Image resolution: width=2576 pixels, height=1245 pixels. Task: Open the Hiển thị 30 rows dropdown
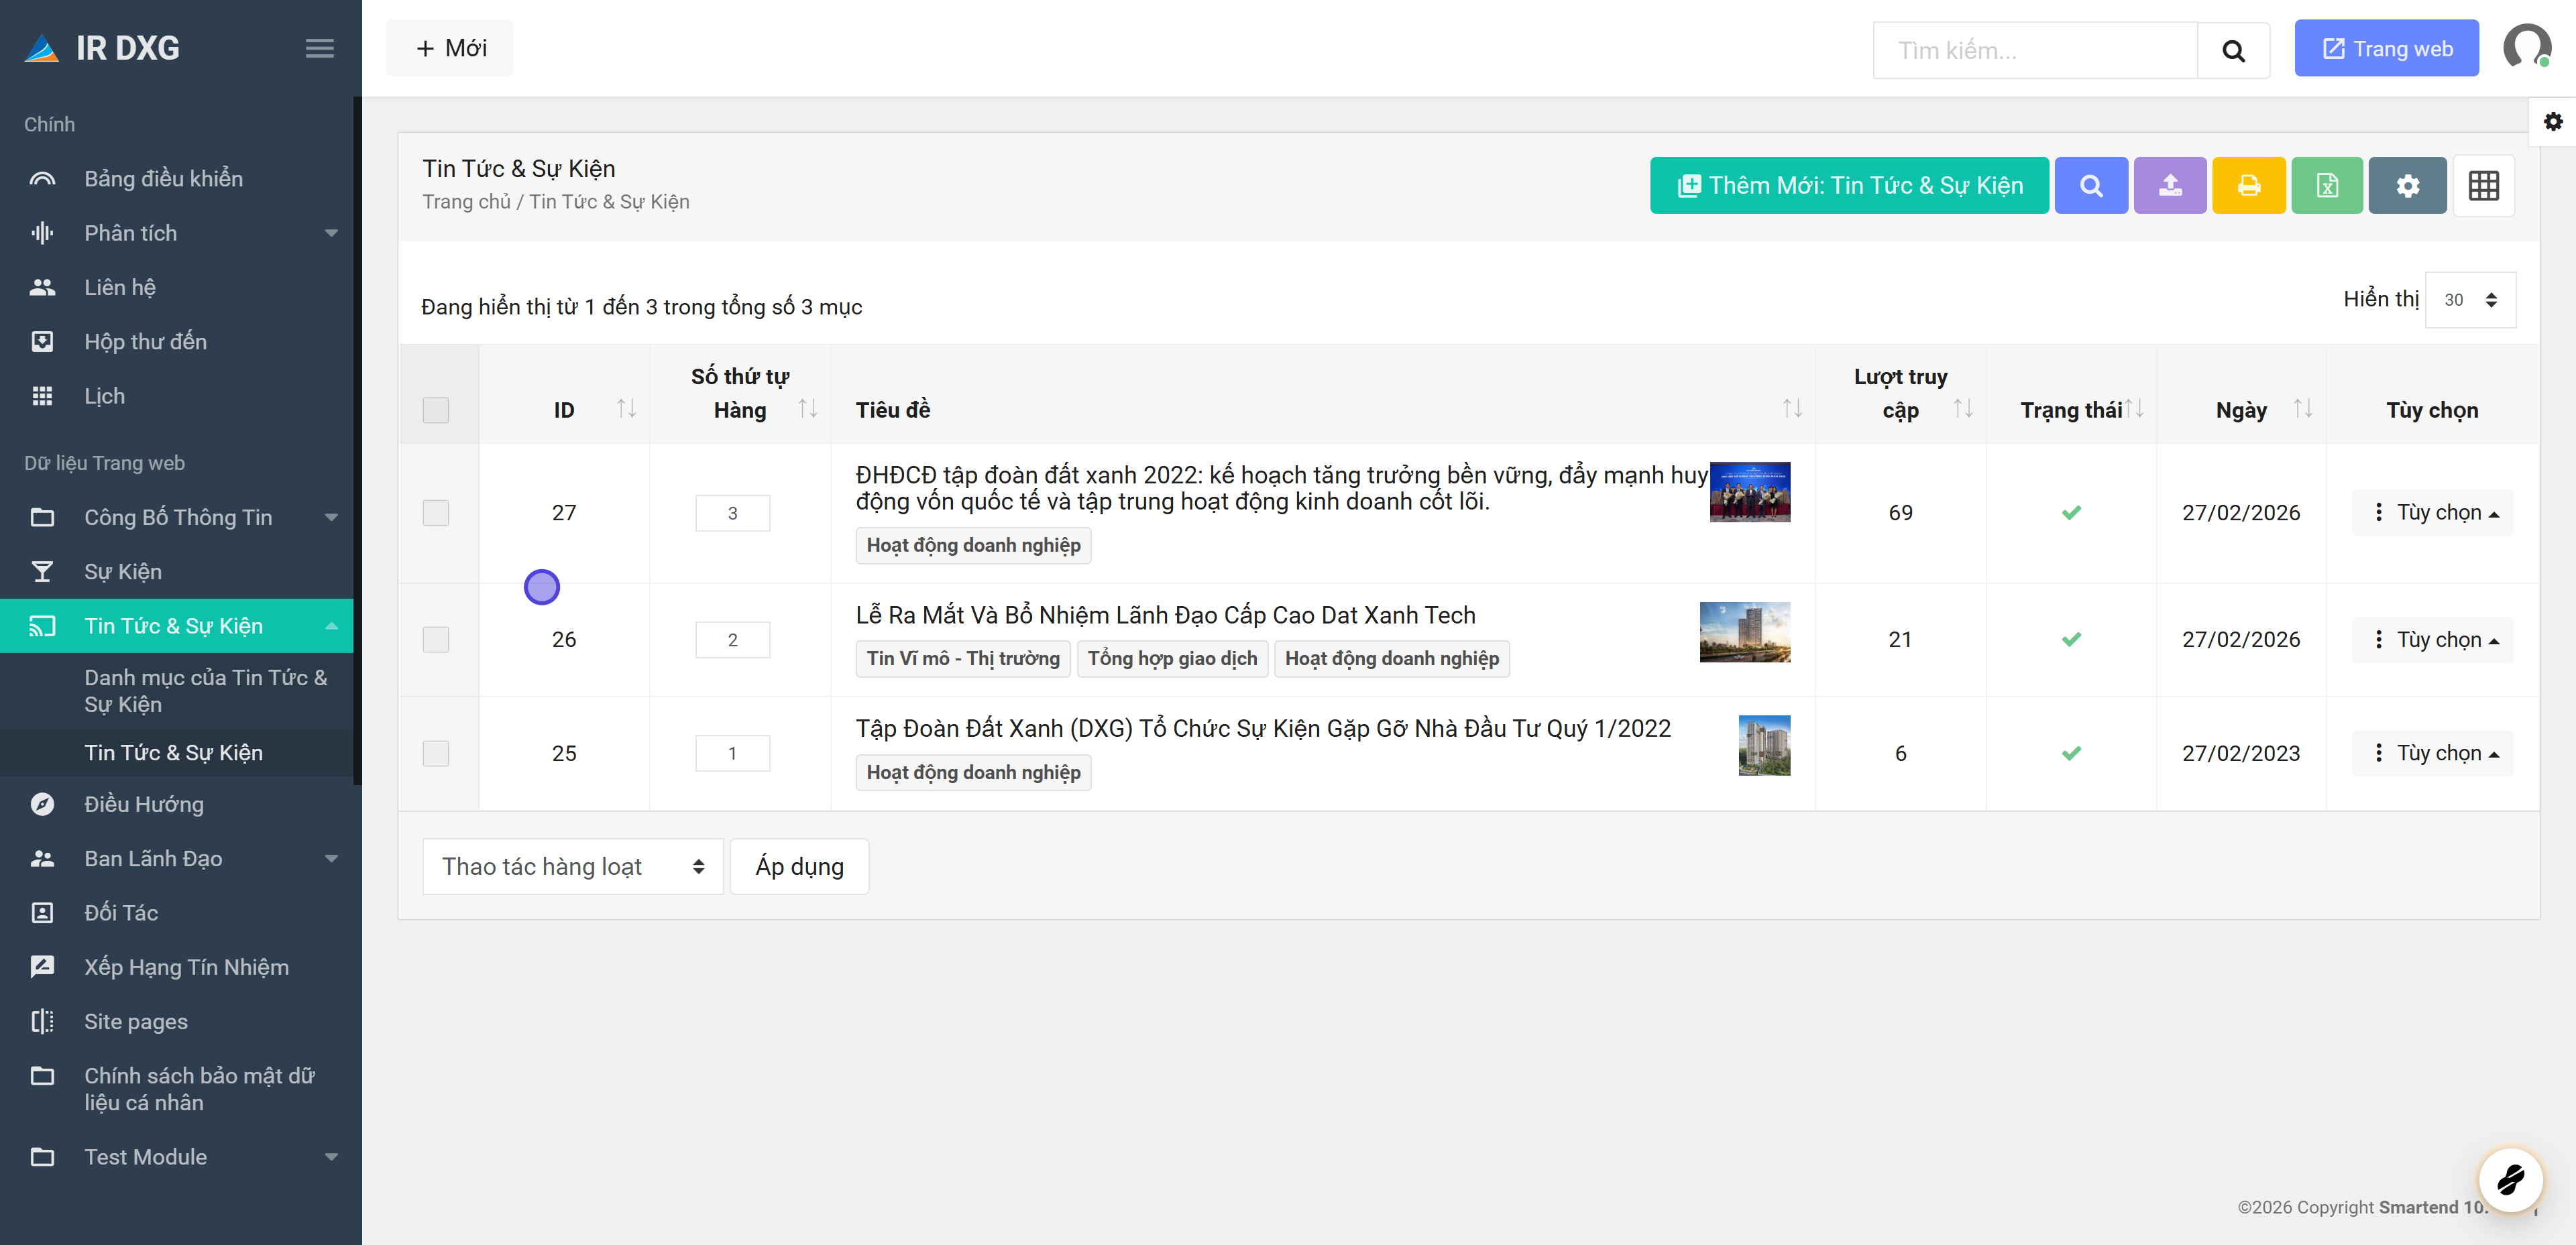pos(2470,300)
